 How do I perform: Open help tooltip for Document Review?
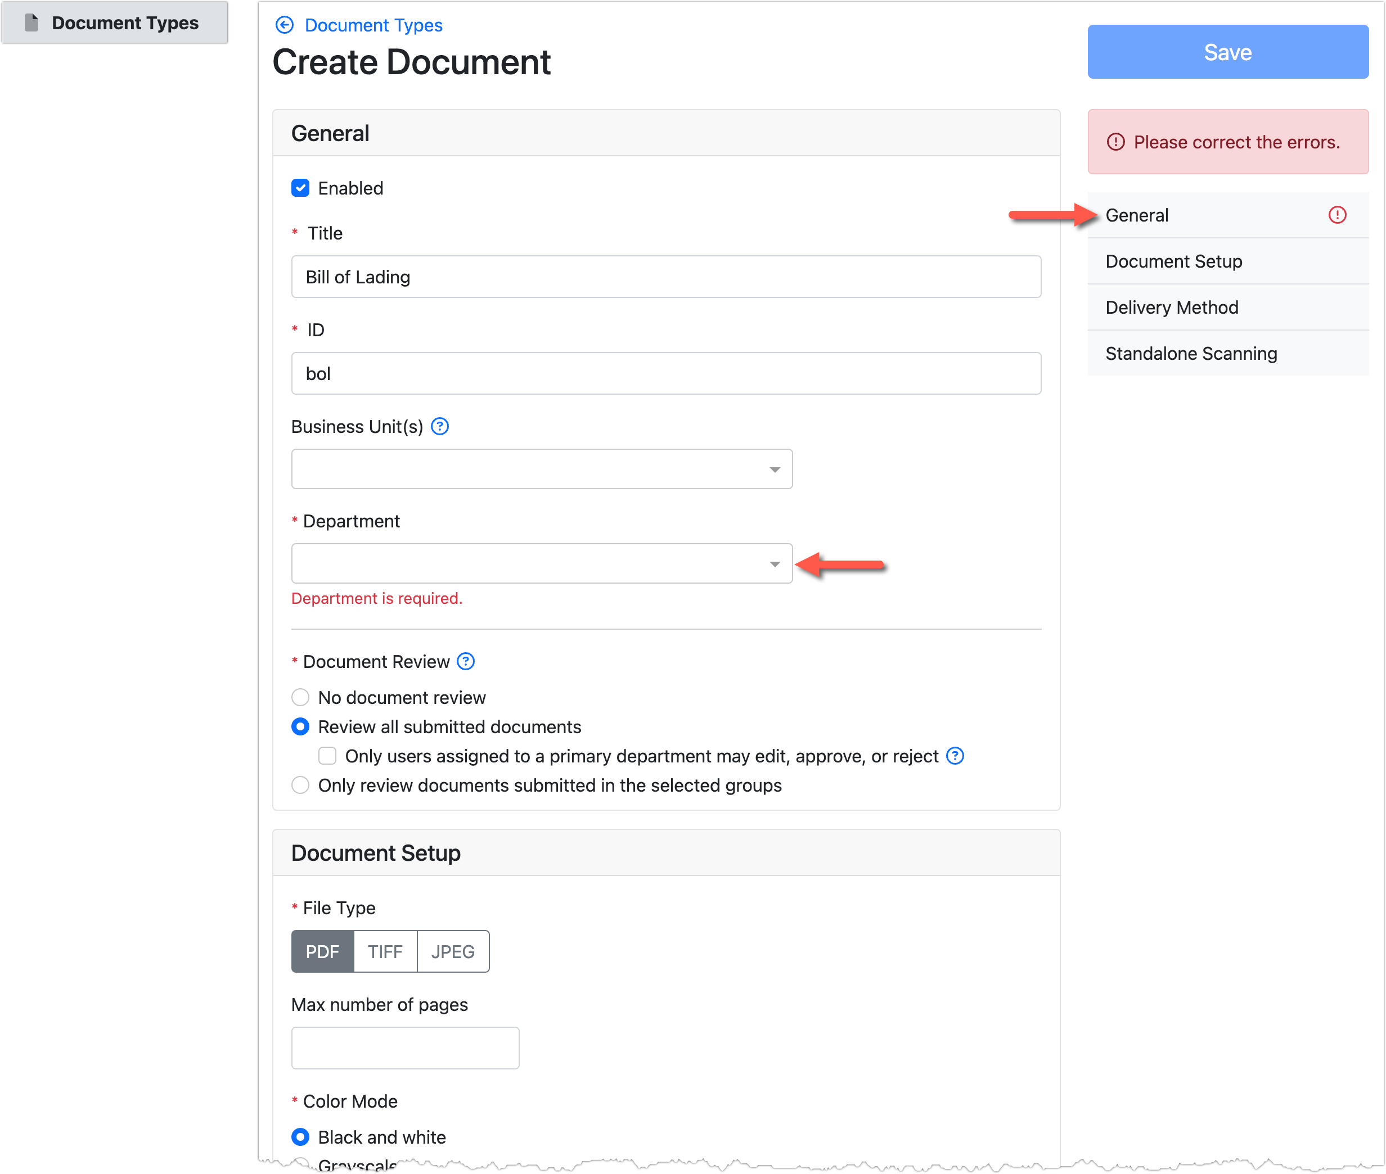pos(466,661)
